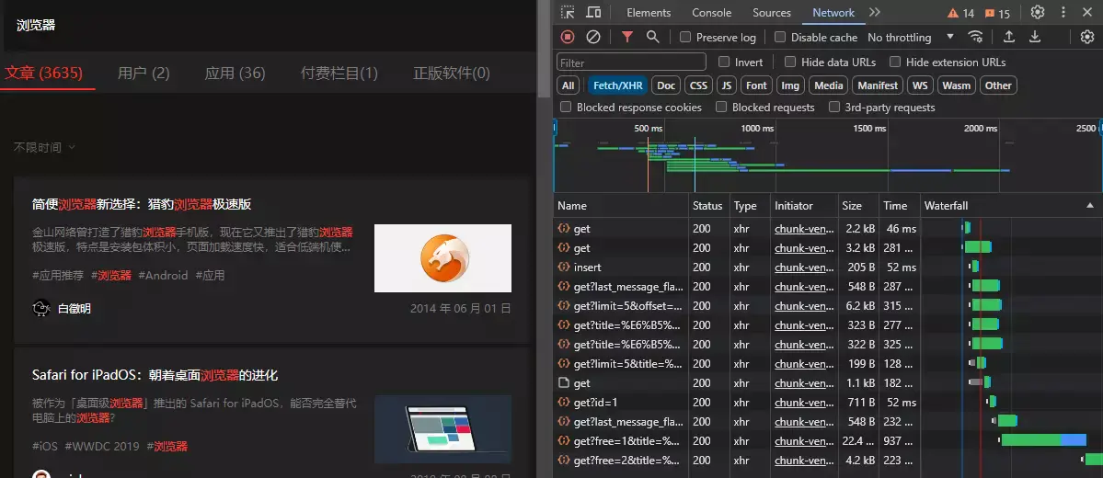This screenshot has height=478, width=1103.
Task: Enable Preserve log checkbox
Action: [x=685, y=38]
